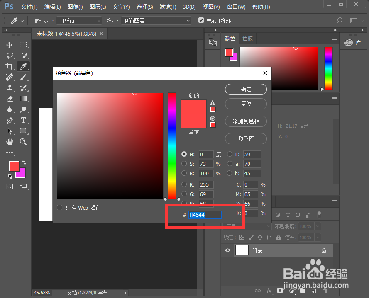
Task: Select the Gradient tool
Action: coord(23,99)
